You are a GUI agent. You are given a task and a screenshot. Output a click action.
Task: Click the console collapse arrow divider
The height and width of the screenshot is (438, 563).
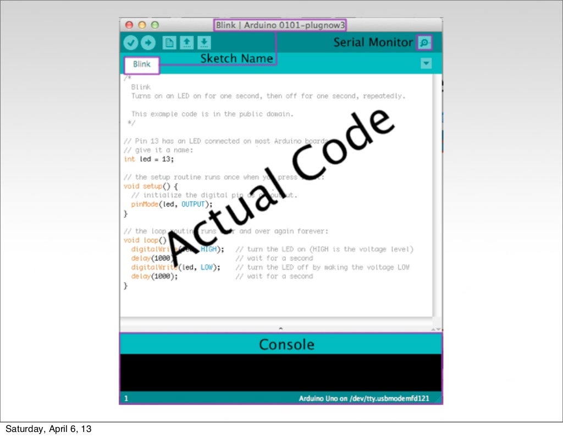(x=281, y=328)
